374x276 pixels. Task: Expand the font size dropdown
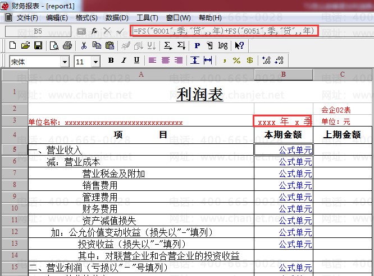(95, 62)
